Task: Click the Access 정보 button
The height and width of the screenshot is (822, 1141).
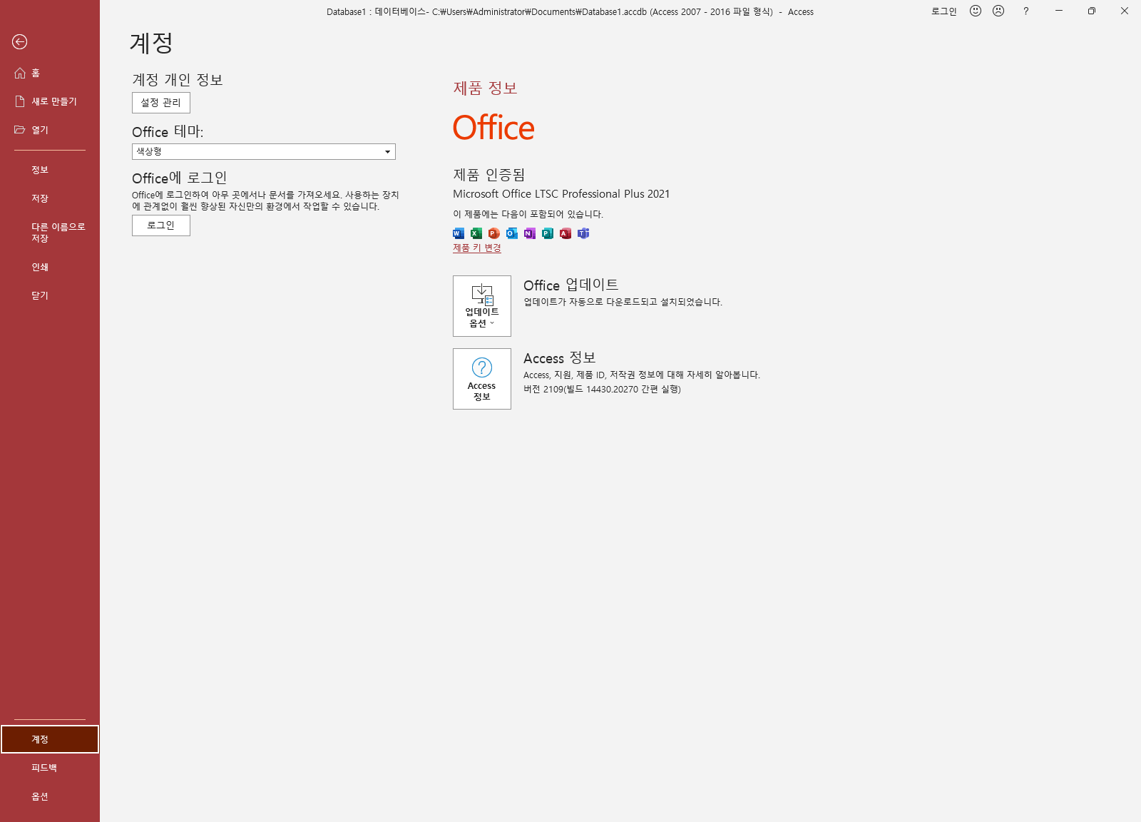Action: point(482,379)
